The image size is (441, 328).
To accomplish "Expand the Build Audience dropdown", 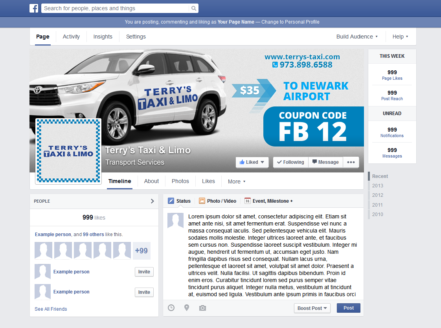I will [356, 36].
